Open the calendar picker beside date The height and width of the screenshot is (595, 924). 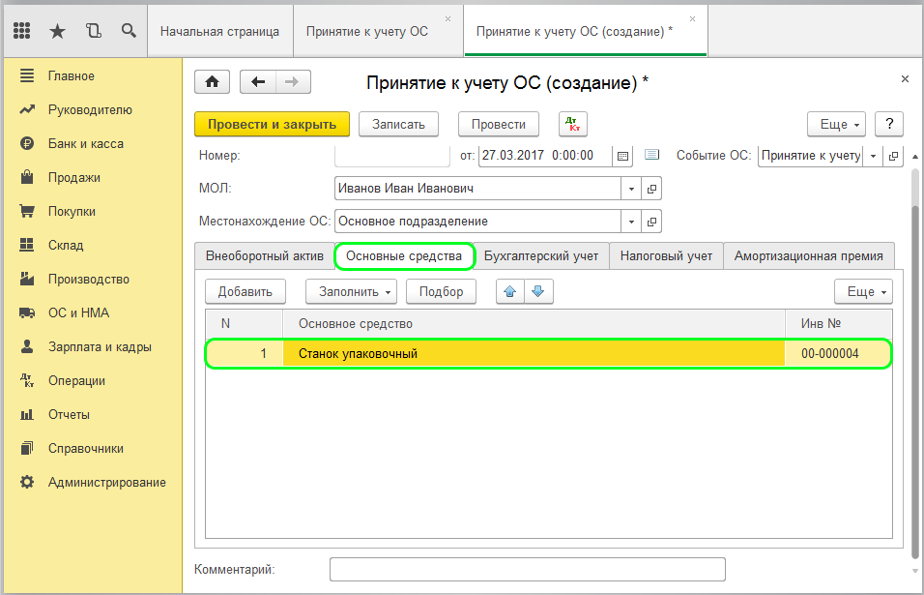coord(623,156)
